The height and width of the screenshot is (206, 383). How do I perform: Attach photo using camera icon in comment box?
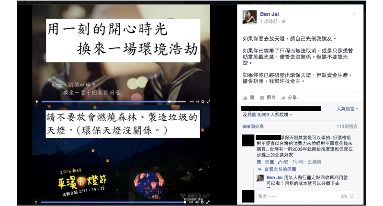point(344,196)
